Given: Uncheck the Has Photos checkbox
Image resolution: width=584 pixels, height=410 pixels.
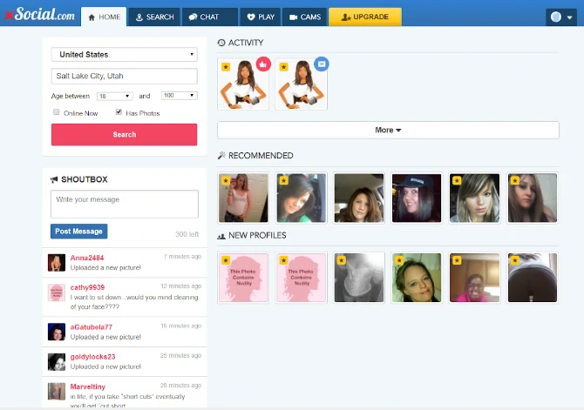Looking at the screenshot, I should coord(119,112).
